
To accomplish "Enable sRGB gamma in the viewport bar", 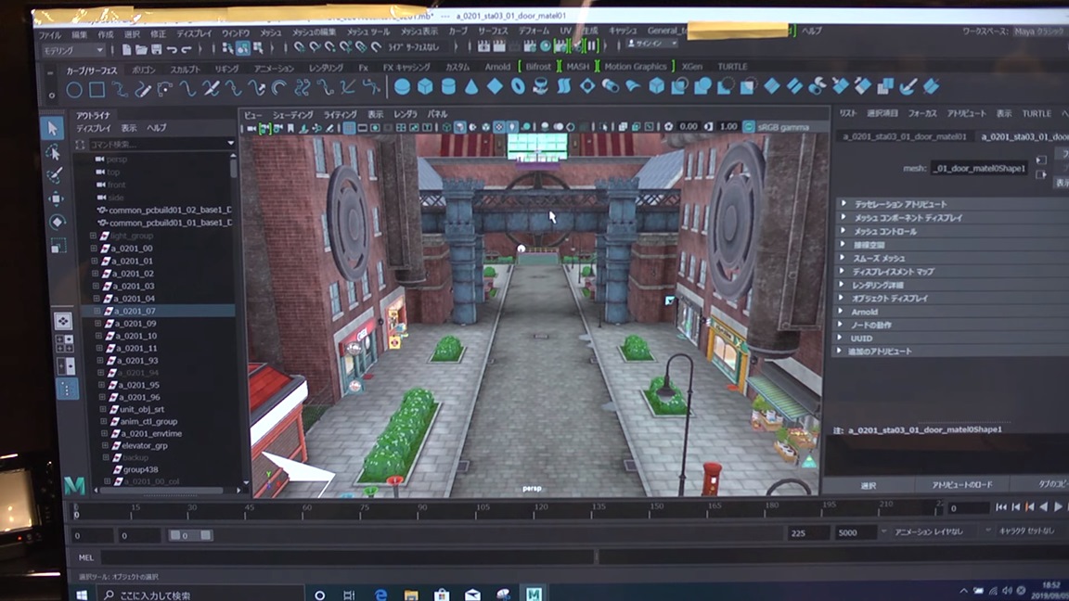I will 748,126.
